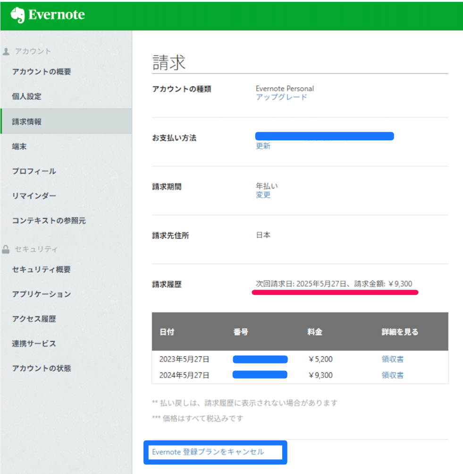
Task: Open 連携サービス in the sidebar
Action: (34, 344)
